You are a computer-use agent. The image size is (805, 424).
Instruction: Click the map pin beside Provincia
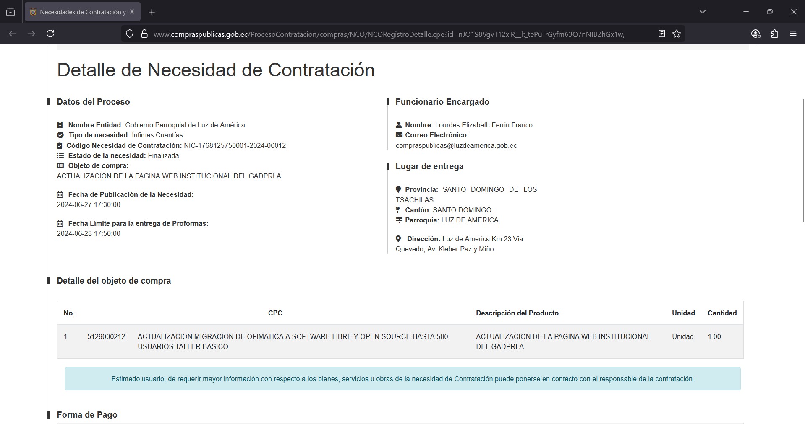398,189
